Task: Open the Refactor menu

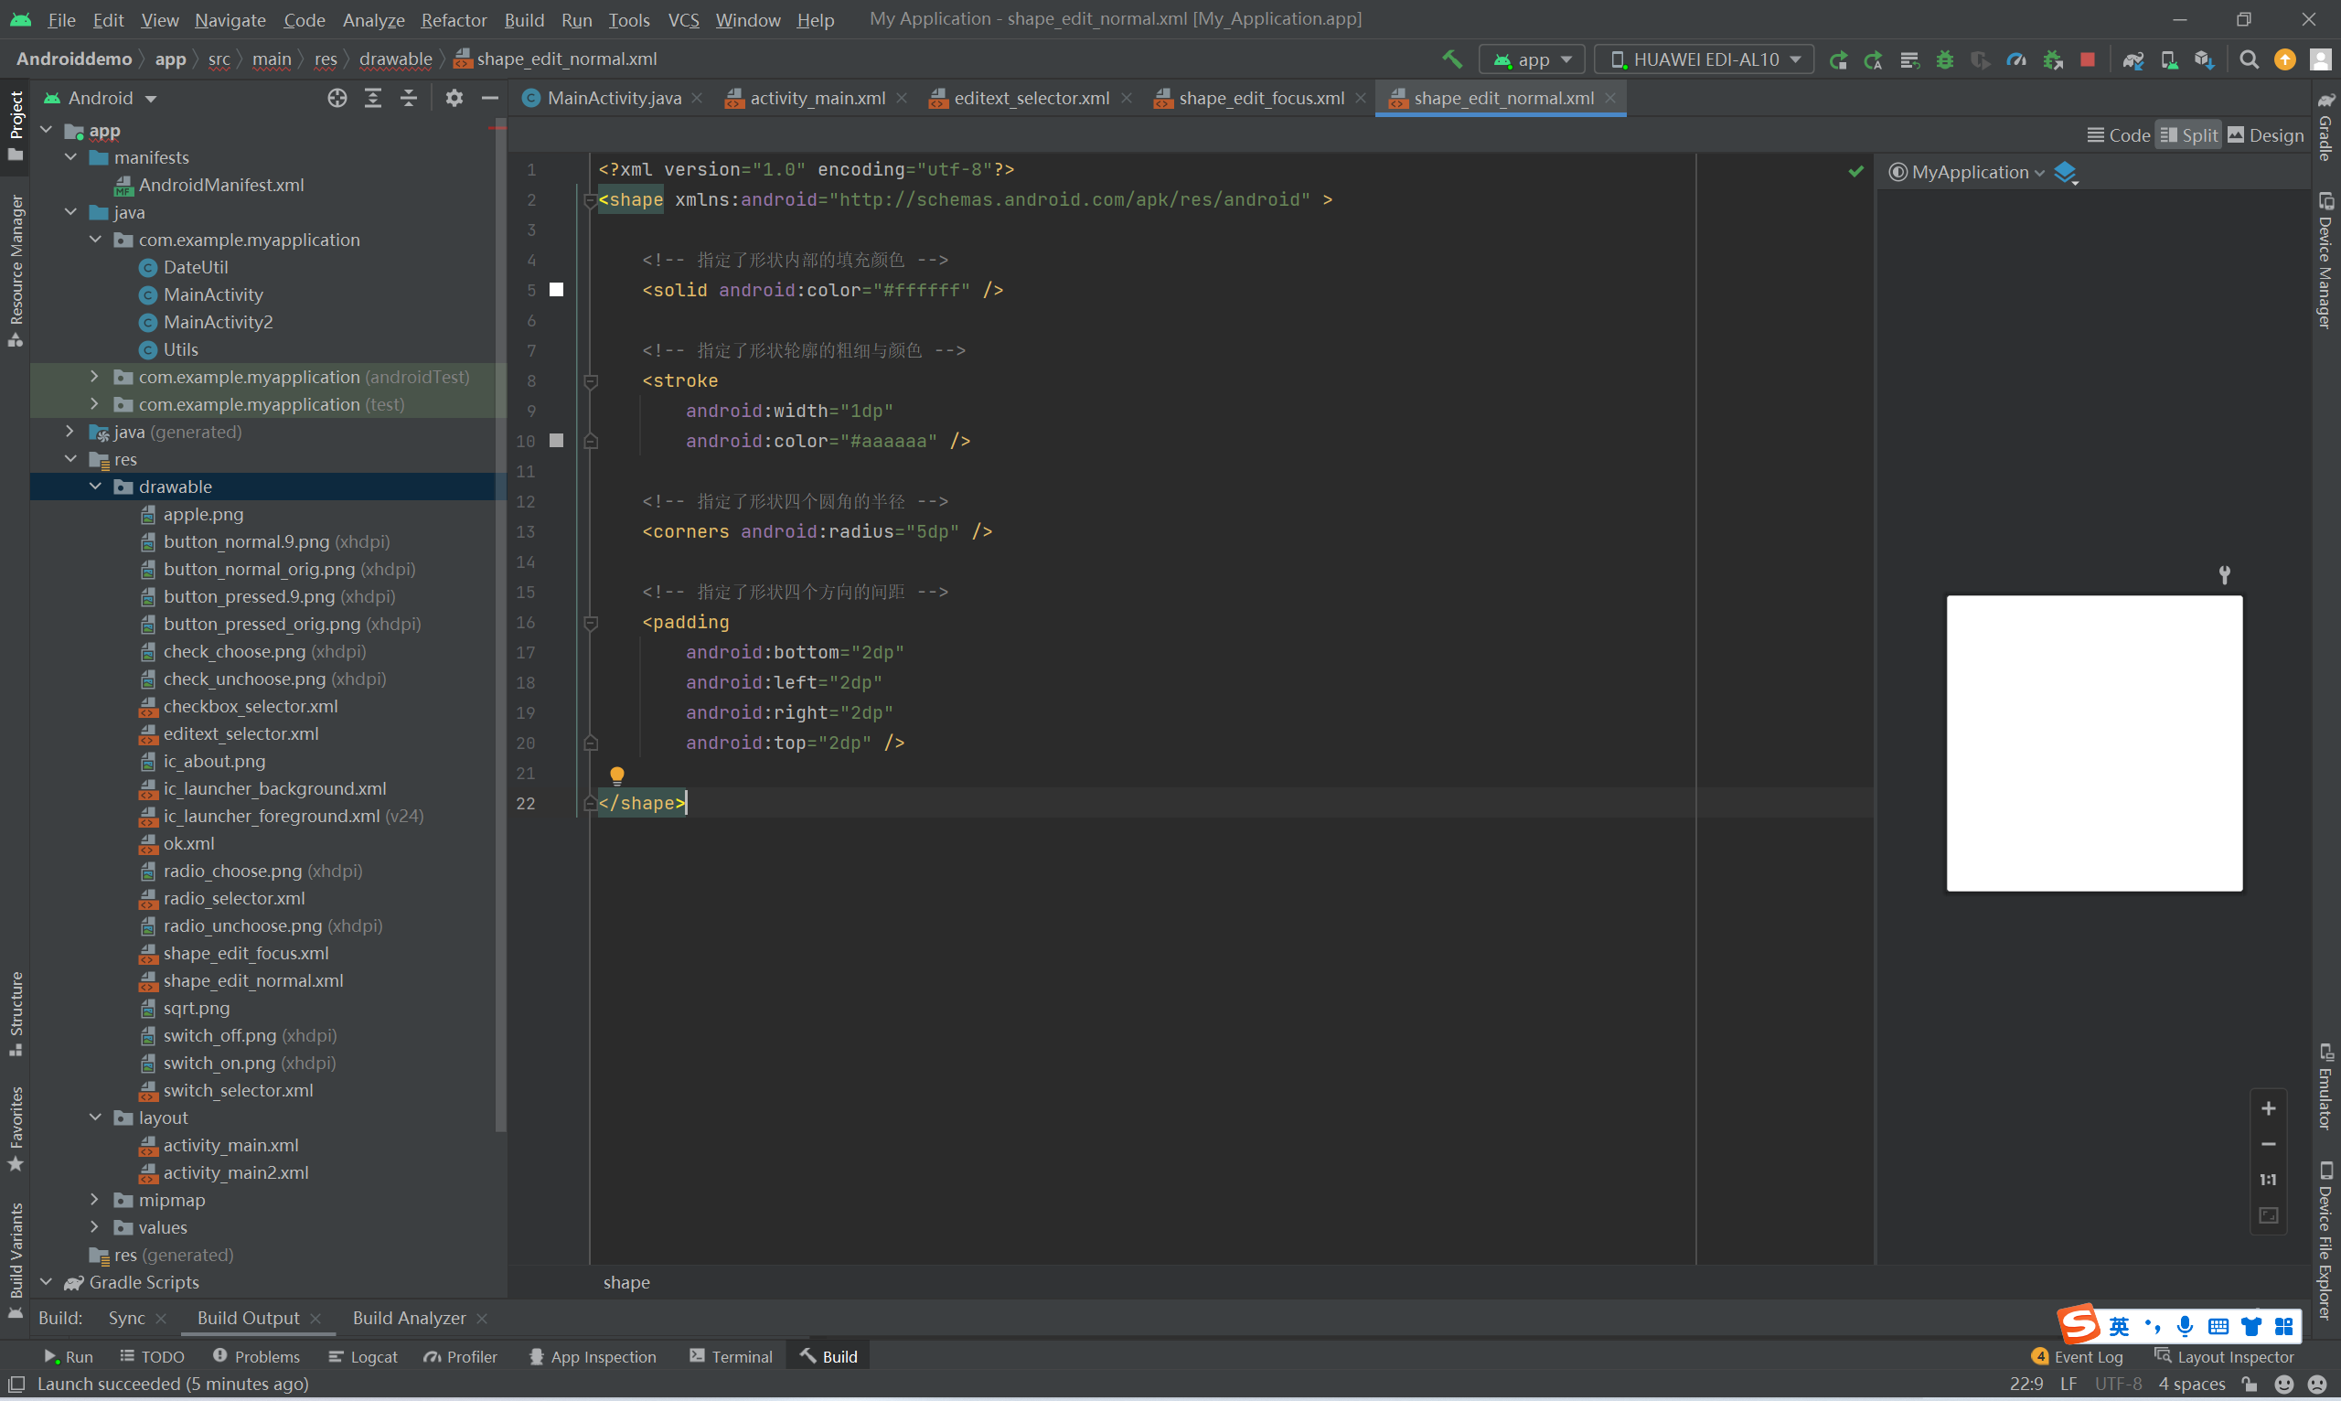Action: pyautogui.click(x=453, y=20)
